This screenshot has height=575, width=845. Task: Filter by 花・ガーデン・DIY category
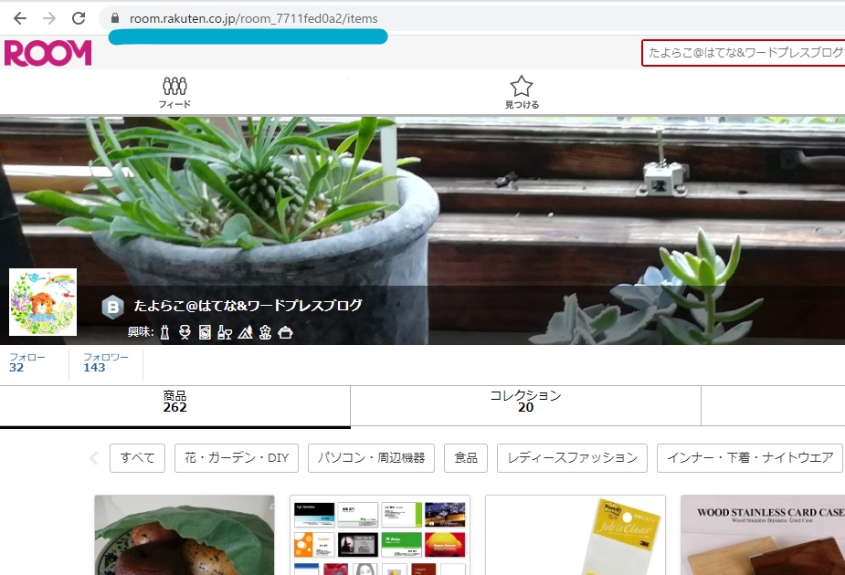(237, 458)
